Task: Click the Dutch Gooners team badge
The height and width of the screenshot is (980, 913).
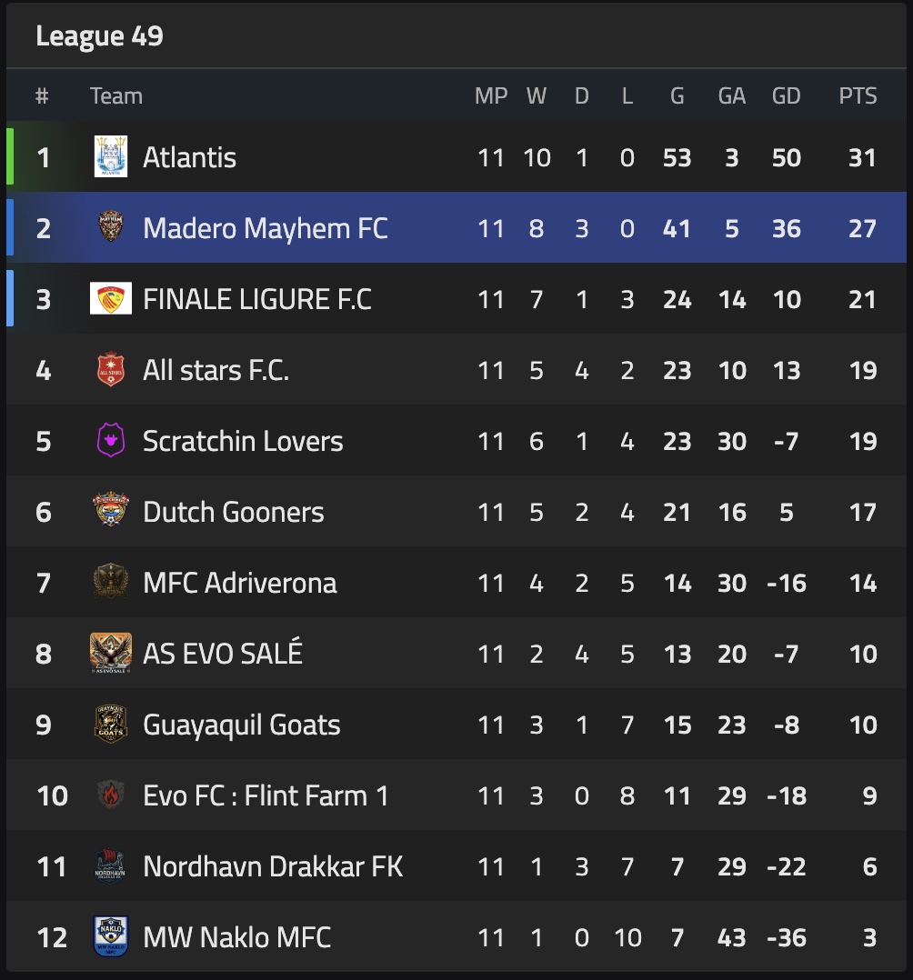Action: (x=111, y=512)
